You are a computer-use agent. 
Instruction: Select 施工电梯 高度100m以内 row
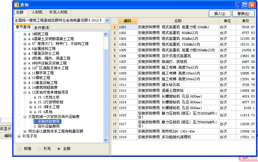tap(184, 73)
